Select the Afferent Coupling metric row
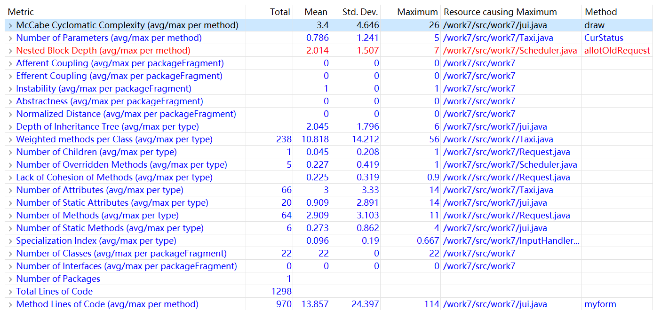The height and width of the screenshot is (310, 653). [120, 63]
